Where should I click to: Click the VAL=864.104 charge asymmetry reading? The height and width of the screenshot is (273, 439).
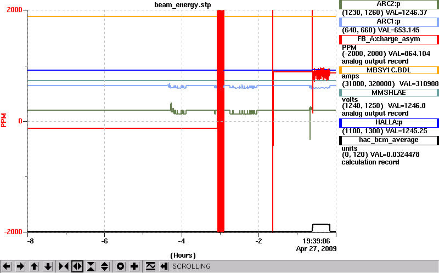click(x=409, y=53)
